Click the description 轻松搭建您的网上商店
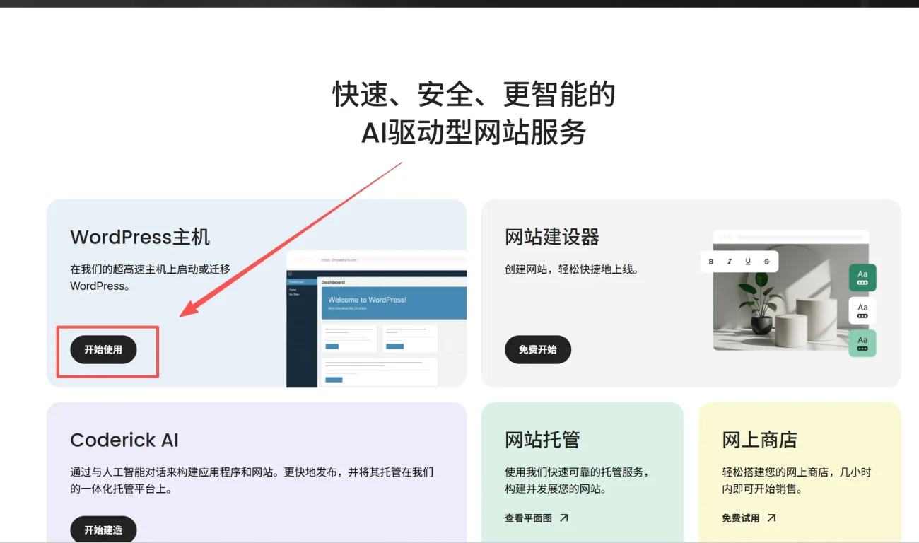Screen dimensions: 919x543 click(x=796, y=480)
